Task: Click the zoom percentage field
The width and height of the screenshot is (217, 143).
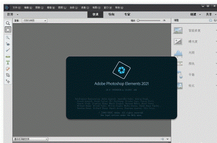Action: click(x=164, y=20)
